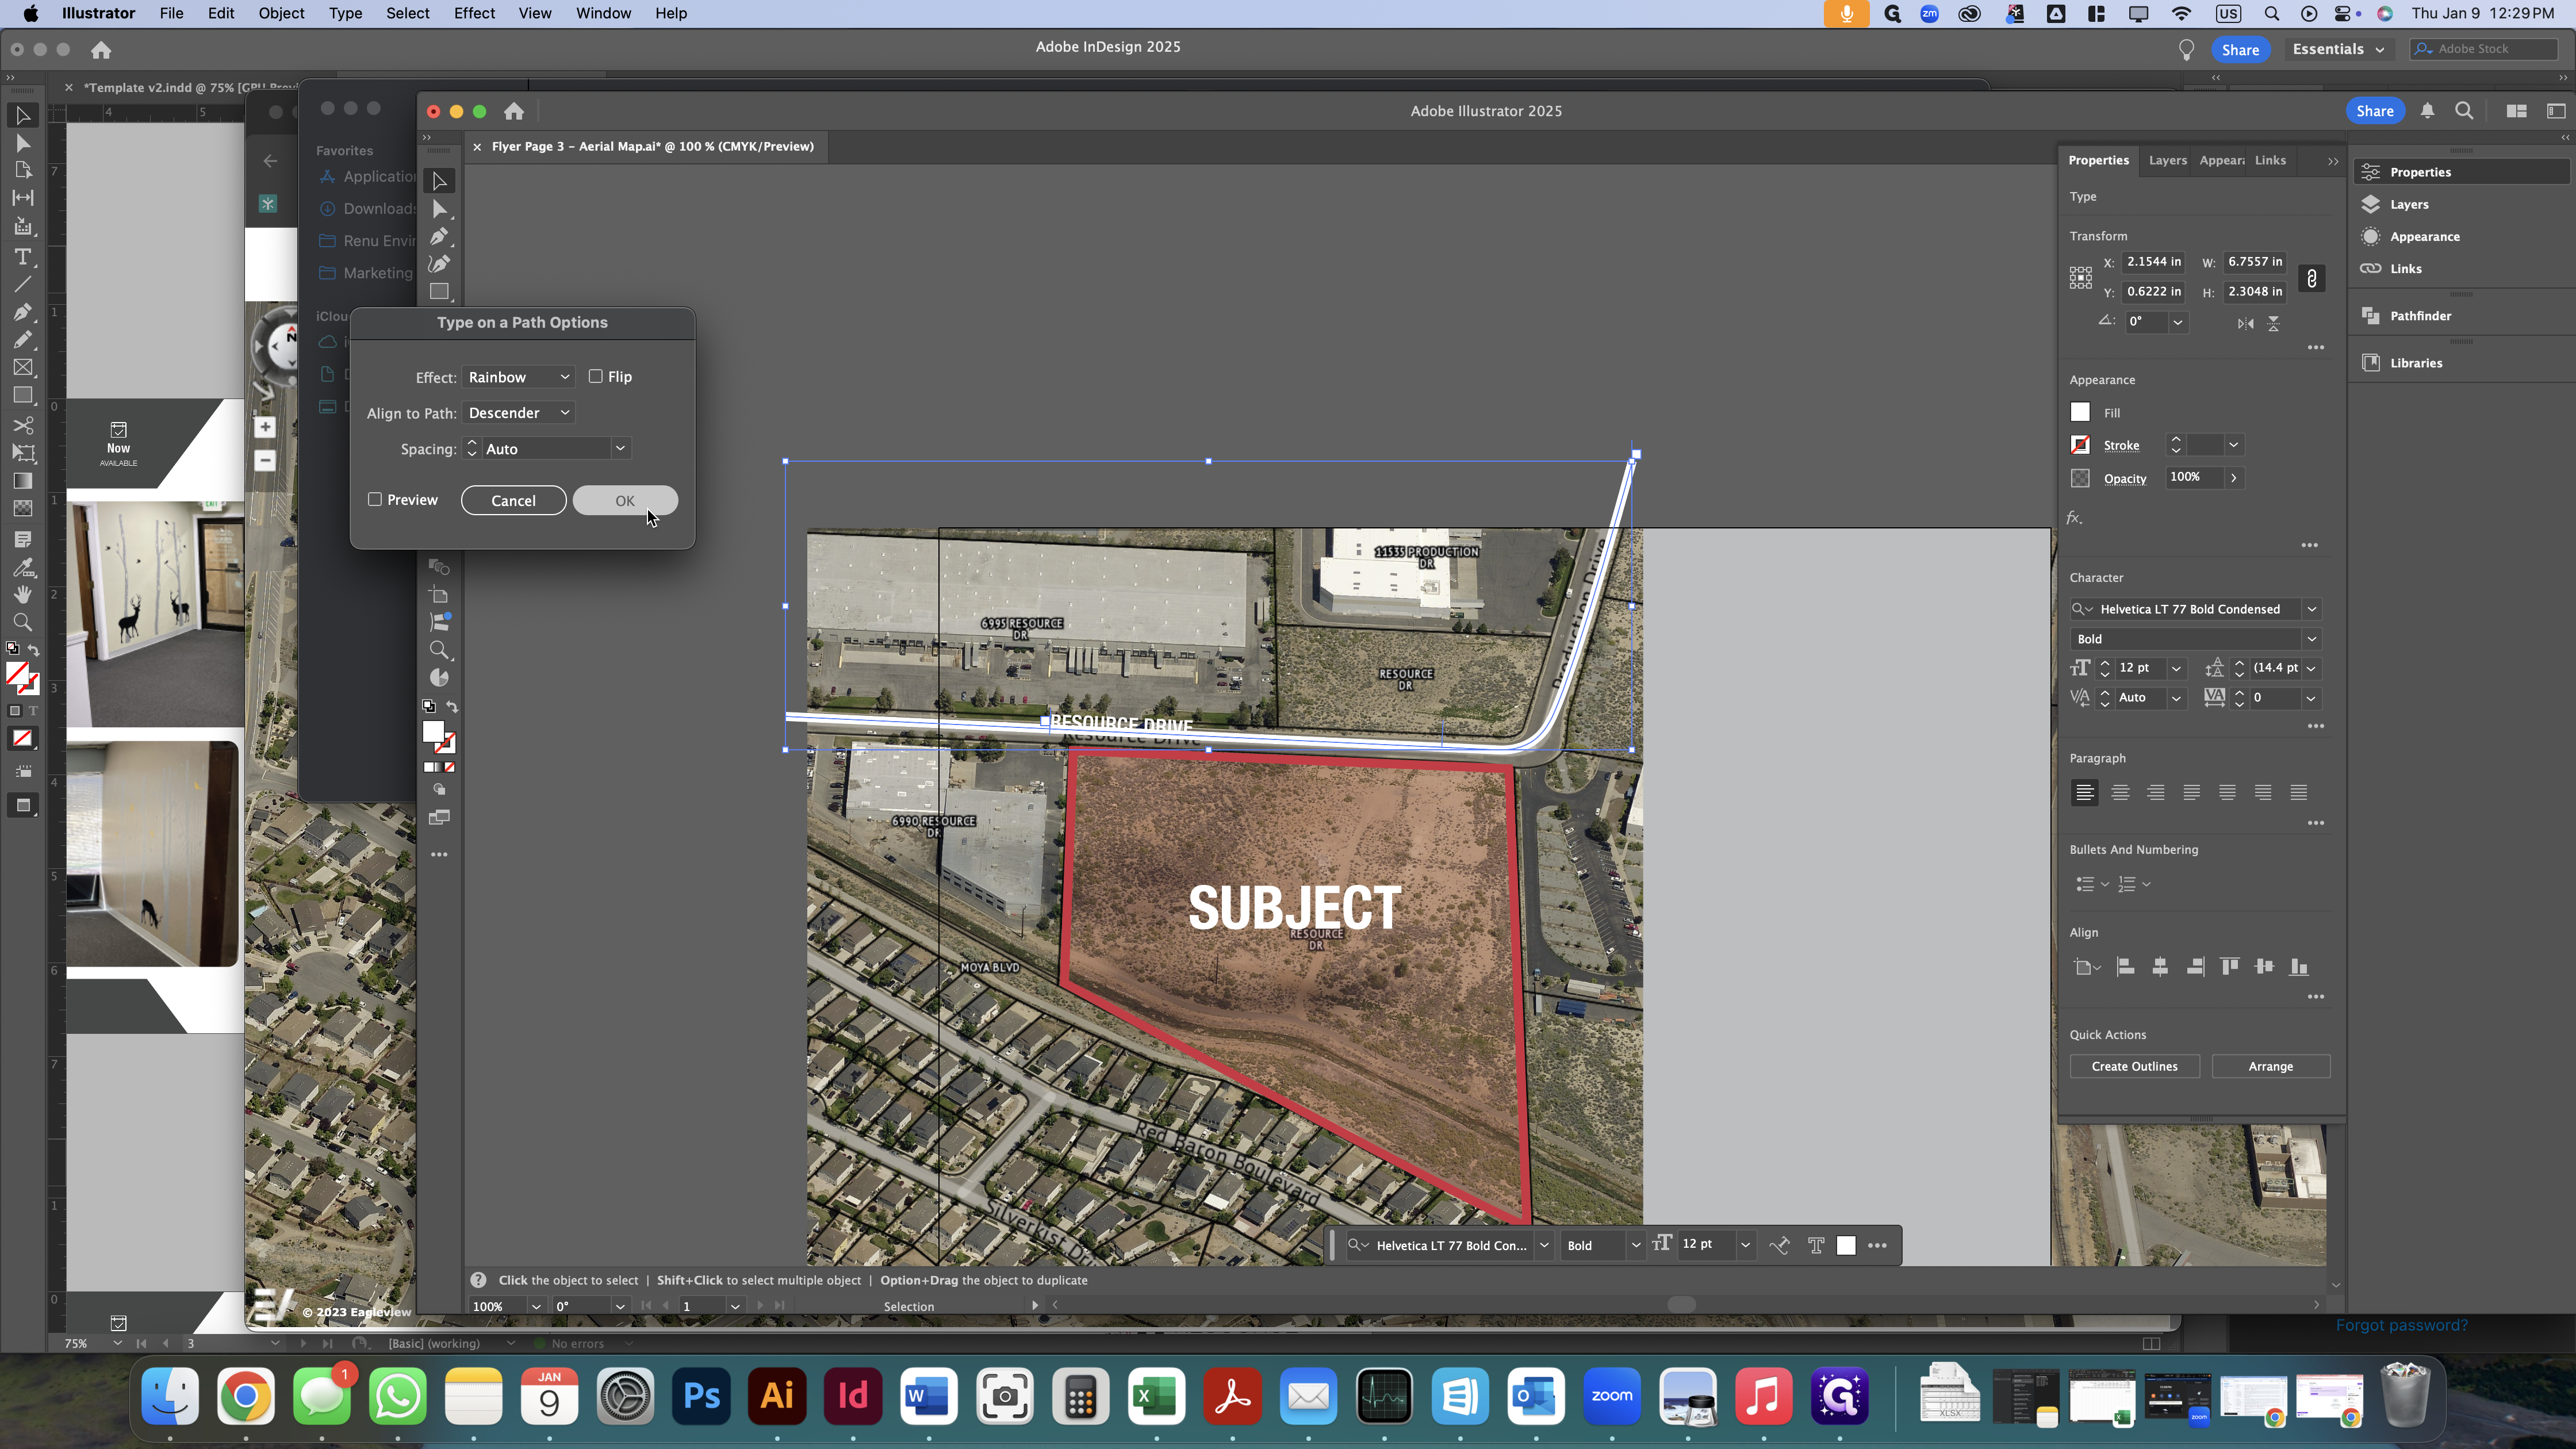The image size is (2576, 1449).
Task: Click the Spacing stepper arrows
Action: click(x=472, y=449)
